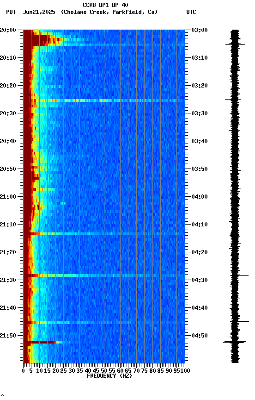This screenshot has height=400, width=255.
Task: Click the 04:50 UTC time label
Action: click(200, 336)
